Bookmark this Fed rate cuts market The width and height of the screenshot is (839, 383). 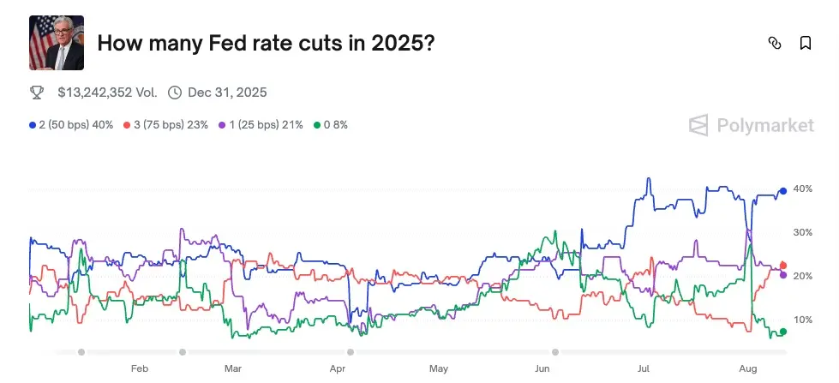pos(806,43)
